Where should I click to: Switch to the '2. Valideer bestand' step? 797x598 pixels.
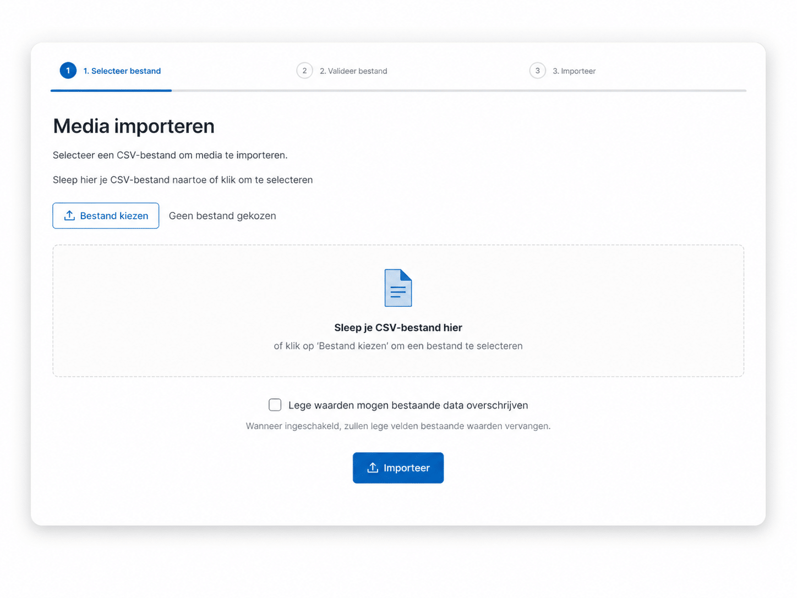pyautogui.click(x=353, y=71)
